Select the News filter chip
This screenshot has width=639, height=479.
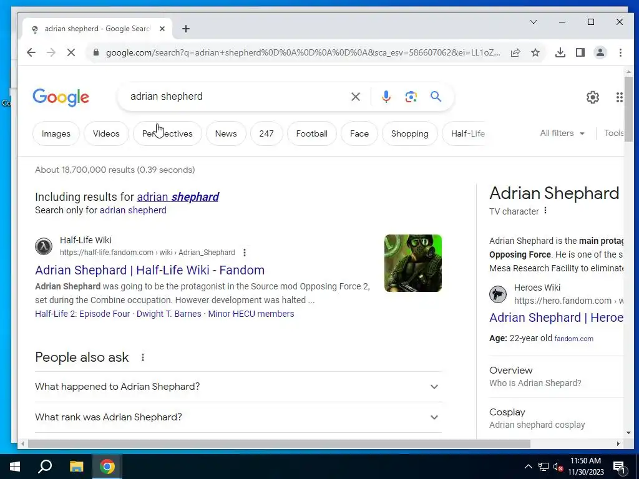(226, 133)
